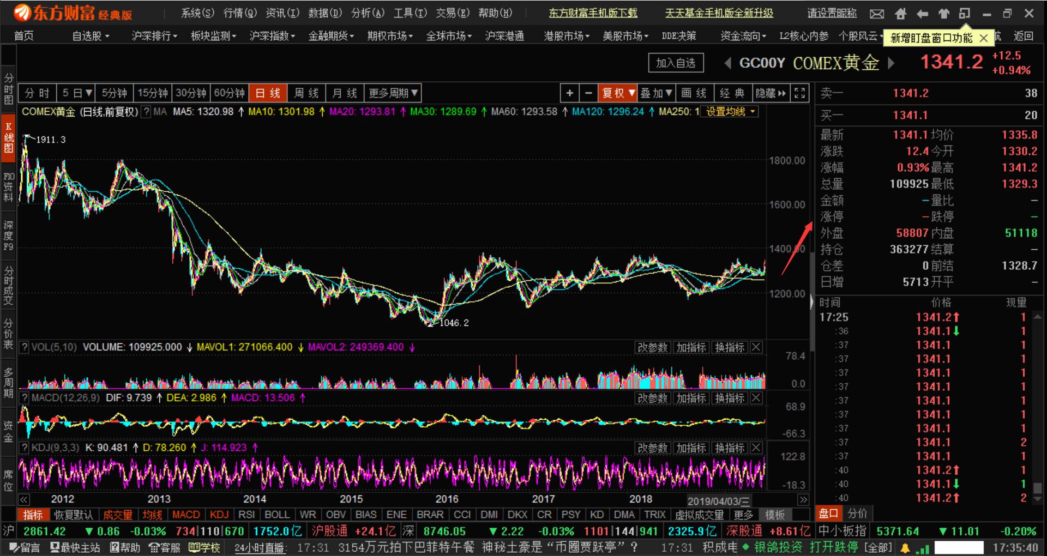Viewport: 1047px width, 556px height.
Task: Click the 加入自选 button
Action: point(676,63)
